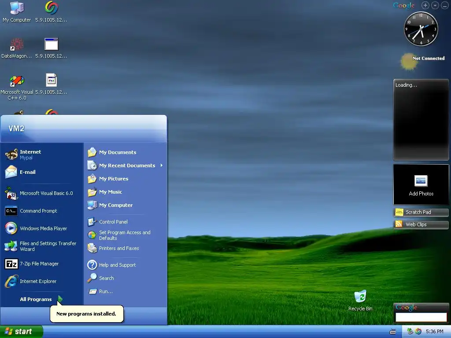This screenshot has width=451, height=338.
Task: Open the Web Clips gadget
Action: (421, 224)
